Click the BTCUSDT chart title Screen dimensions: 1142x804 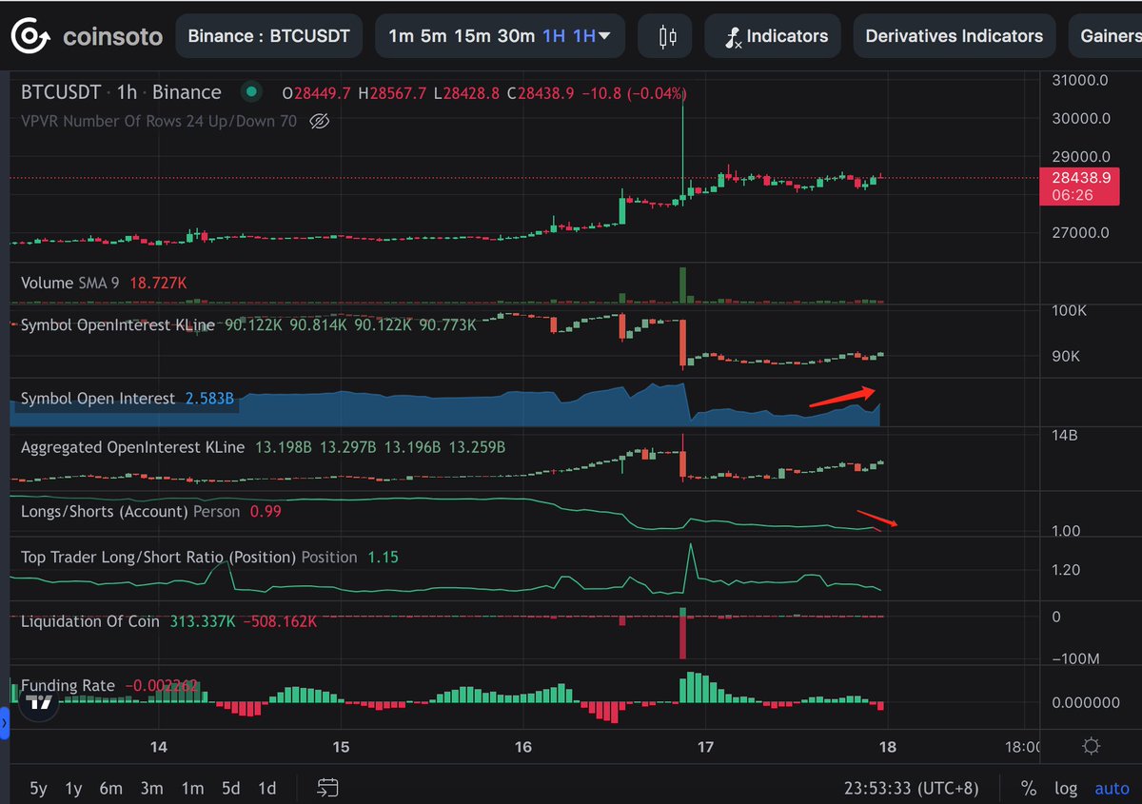click(61, 92)
